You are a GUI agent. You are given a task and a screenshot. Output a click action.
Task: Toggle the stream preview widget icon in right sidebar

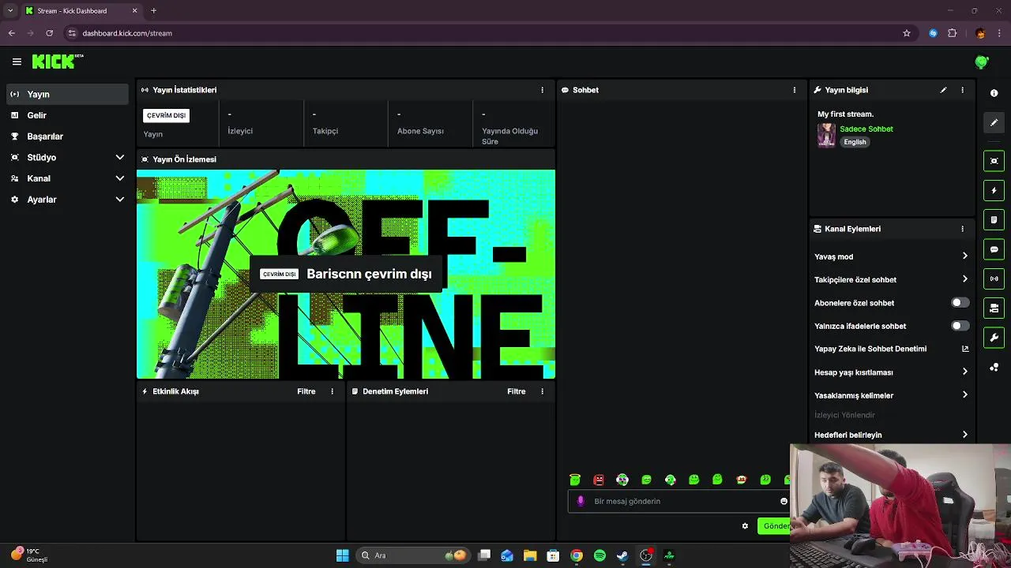coord(994,161)
